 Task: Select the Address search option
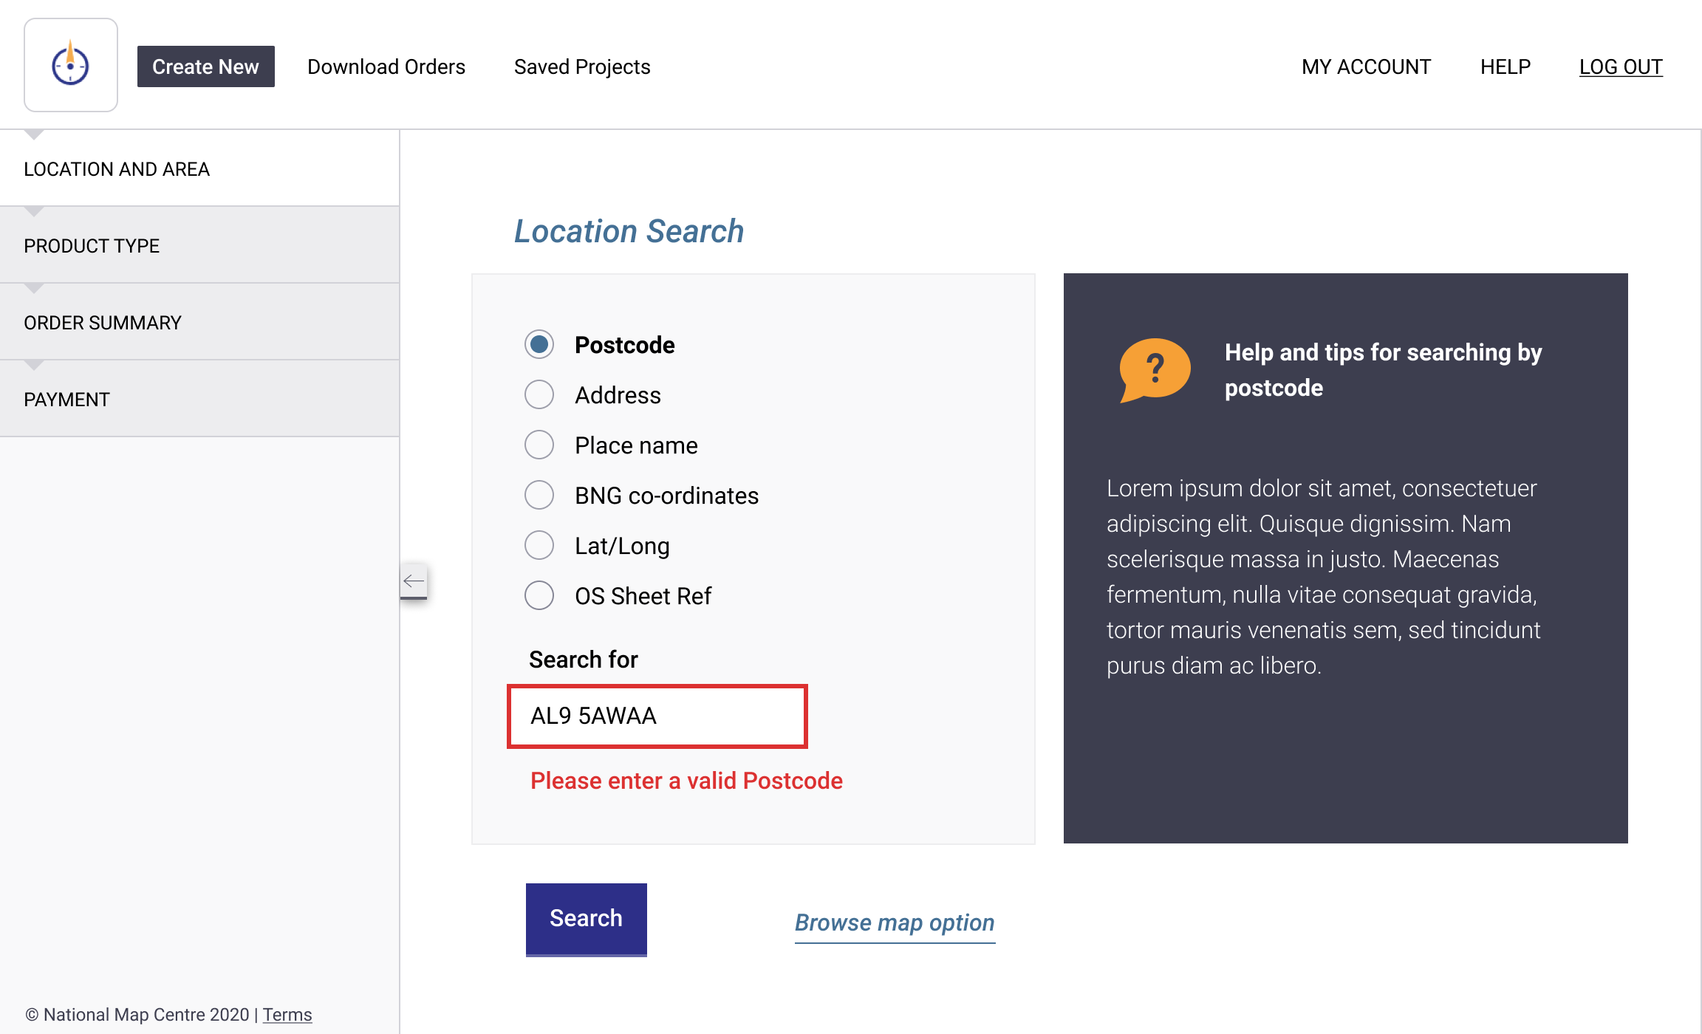coord(539,395)
